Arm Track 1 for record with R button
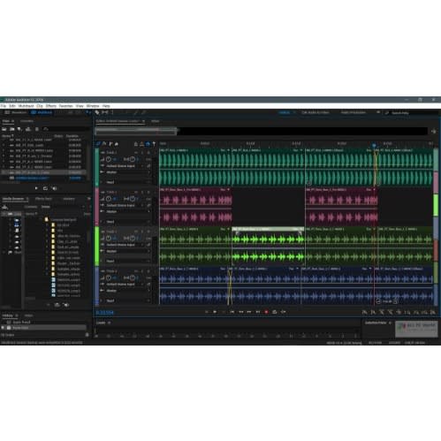This screenshot has width=441, height=441. pyautogui.click(x=148, y=153)
